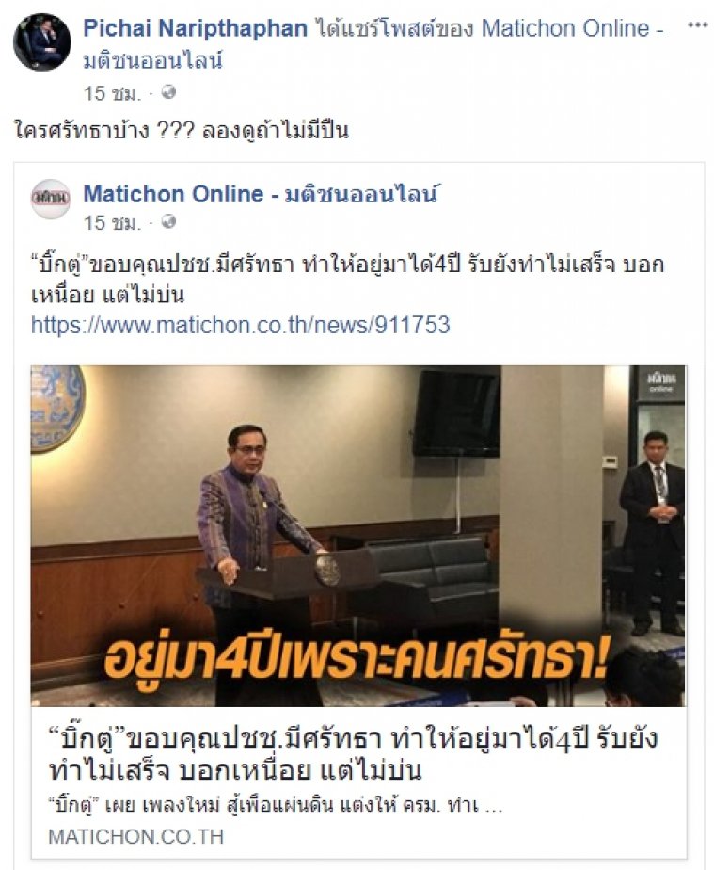Open Matichon Online - มติชนออนไลน์ page name
Screen dimensions: 714x870
click(x=261, y=194)
